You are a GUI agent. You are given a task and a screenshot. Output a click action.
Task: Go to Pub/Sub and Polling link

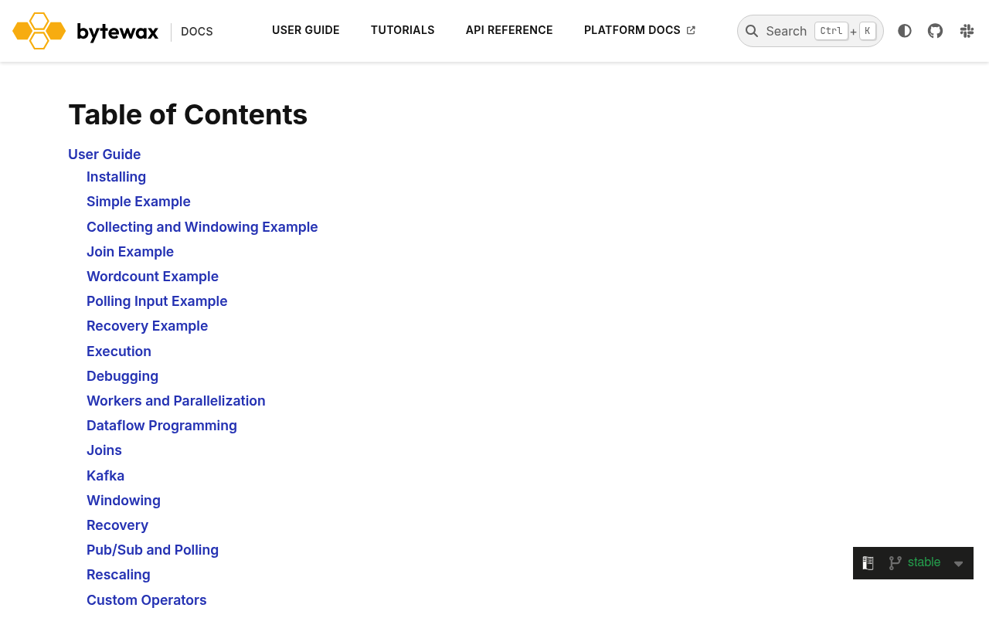(152, 550)
